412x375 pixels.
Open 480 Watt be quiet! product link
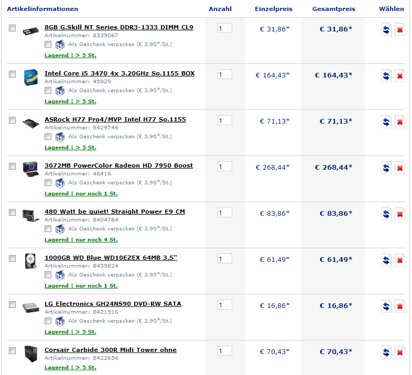pyautogui.click(x=115, y=212)
